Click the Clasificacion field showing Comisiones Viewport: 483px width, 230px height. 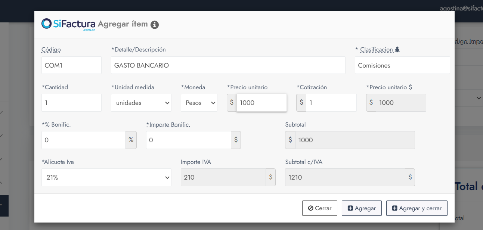pos(402,65)
